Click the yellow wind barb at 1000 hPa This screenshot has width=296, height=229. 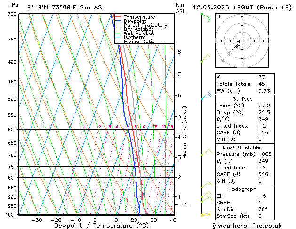(x=206, y=214)
